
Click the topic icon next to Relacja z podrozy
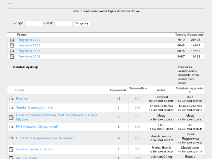click(11, 117)
